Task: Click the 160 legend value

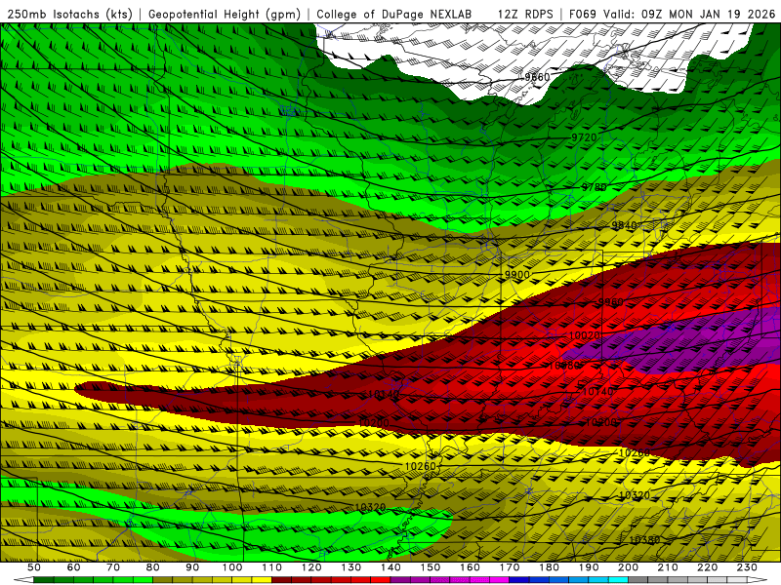Action: tap(470, 567)
